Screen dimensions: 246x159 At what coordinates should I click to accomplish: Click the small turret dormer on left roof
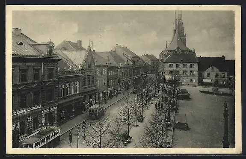[50, 47]
